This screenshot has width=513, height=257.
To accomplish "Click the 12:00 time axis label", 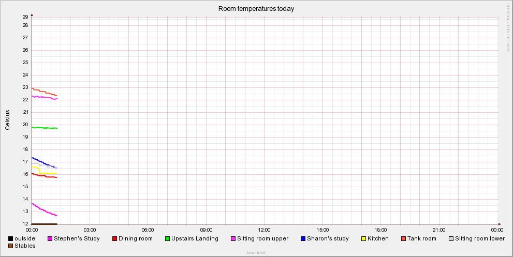I will coord(265,229).
